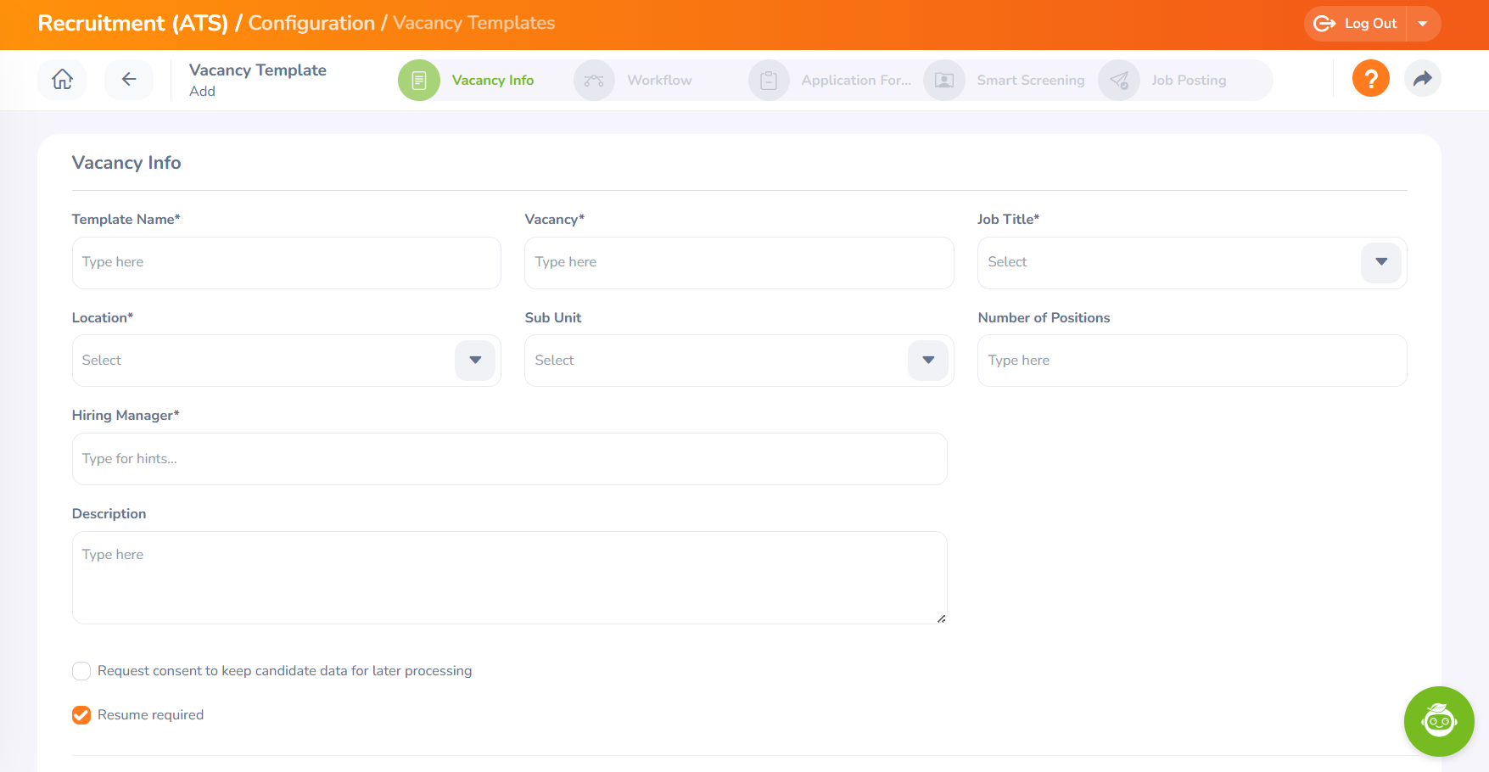The image size is (1489, 772).
Task: Click the share arrow icon
Action: pos(1423,79)
